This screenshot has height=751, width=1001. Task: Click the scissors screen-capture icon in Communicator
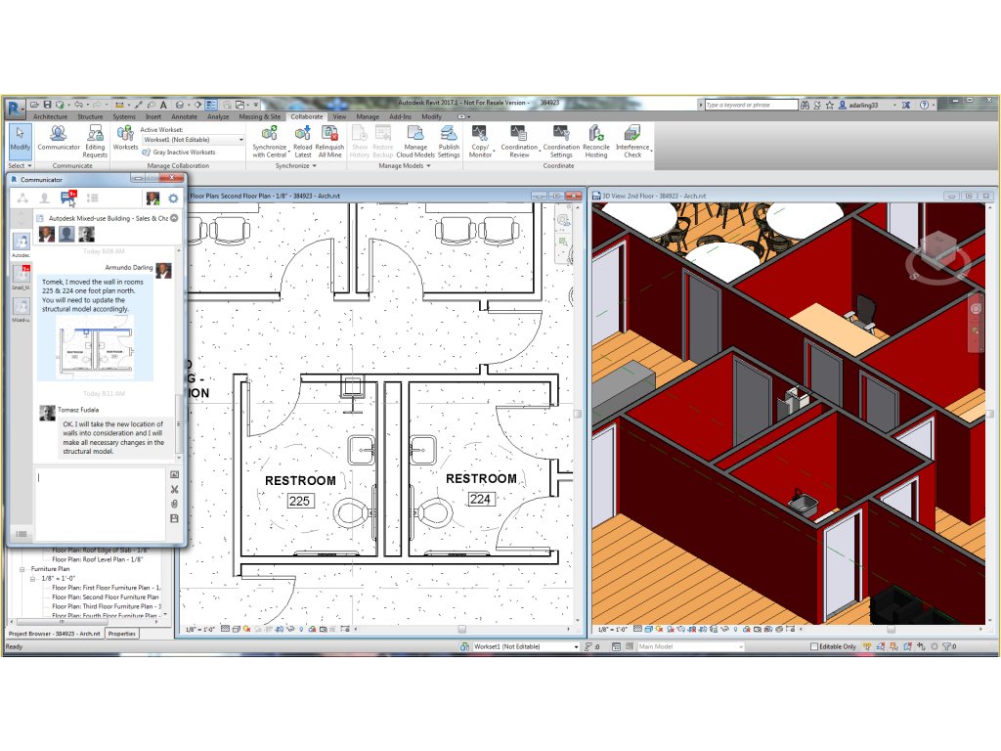[174, 489]
